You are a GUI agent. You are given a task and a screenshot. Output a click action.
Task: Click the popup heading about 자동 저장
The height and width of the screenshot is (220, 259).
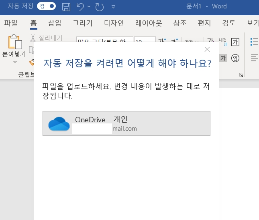tap(127, 63)
